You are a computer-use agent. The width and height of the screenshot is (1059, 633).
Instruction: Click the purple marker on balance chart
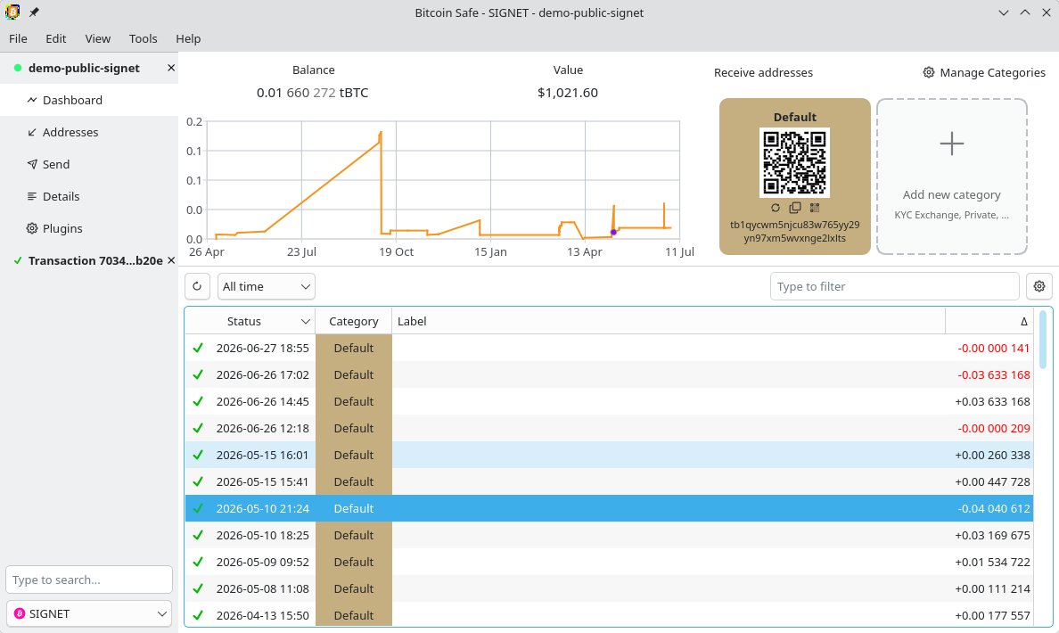pyautogui.click(x=613, y=233)
